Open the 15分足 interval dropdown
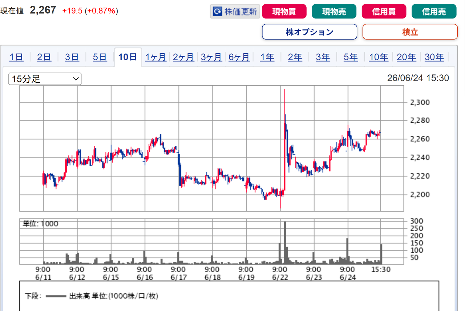Image resolution: width=465 pixels, height=311 pixels. point(45,79)
